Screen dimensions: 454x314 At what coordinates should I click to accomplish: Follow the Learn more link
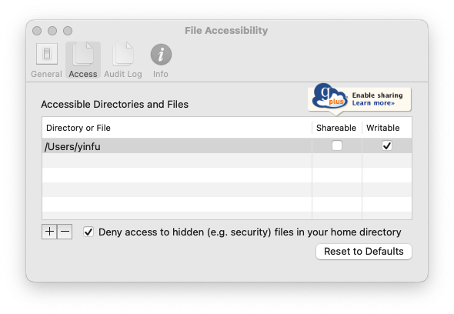[x=373, y=103]
